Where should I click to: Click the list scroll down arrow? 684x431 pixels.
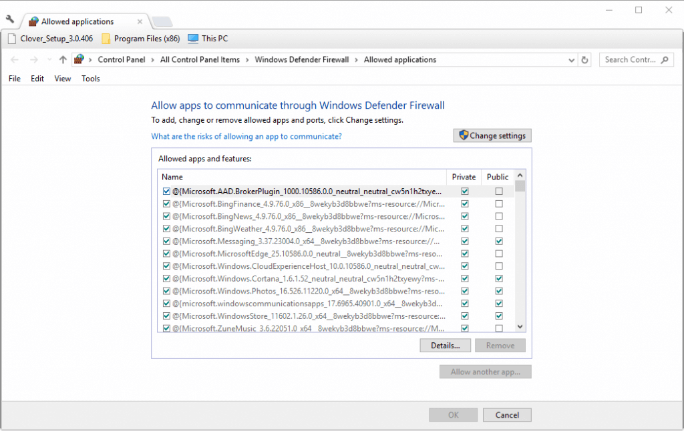tap(520, 326)
